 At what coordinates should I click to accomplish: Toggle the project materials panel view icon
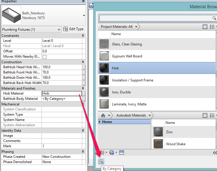[205, 27]
